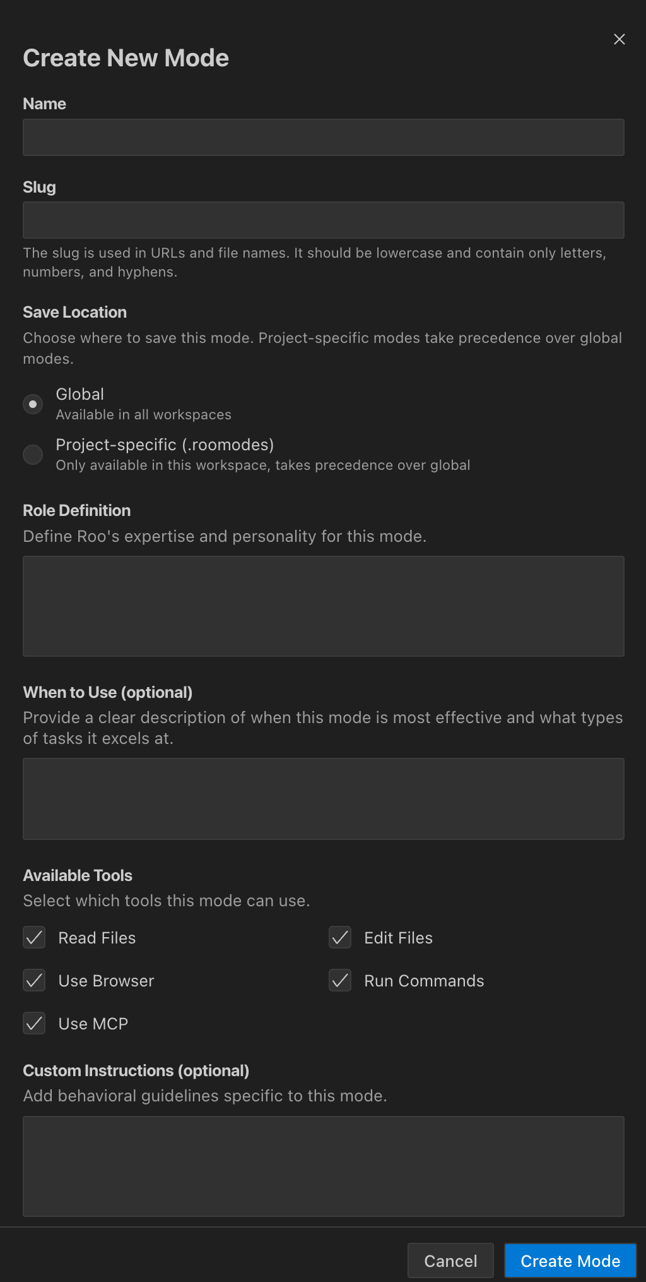Uncheck the Read Files tool
The image size is (646, 1282).
tap(34, 938)
